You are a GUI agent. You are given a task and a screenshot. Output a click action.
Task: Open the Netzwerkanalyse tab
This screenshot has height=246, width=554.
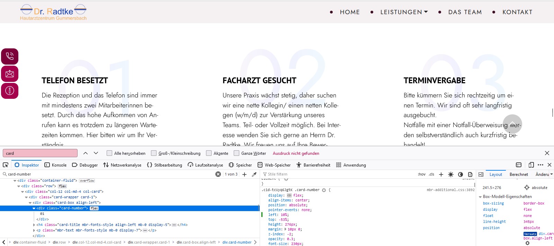pyautogui.click(x=122, y=165)
